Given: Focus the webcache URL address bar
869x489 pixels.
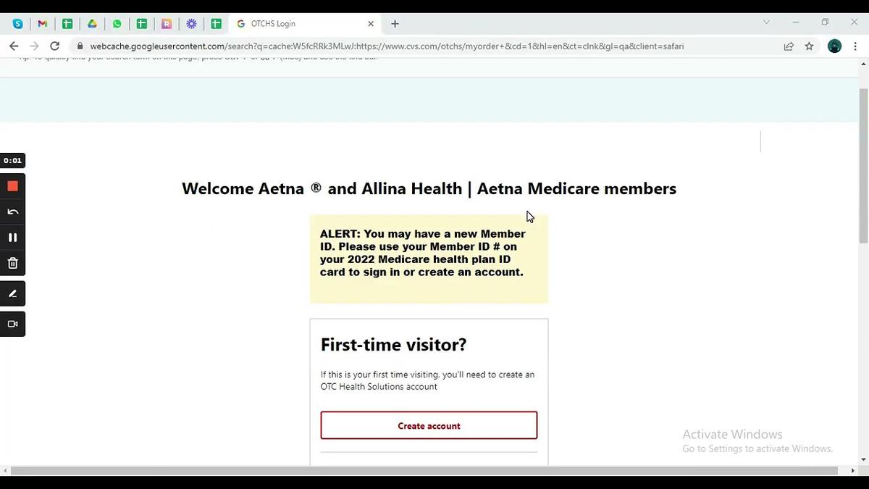Looking at the screenshot, I should 387,46.
